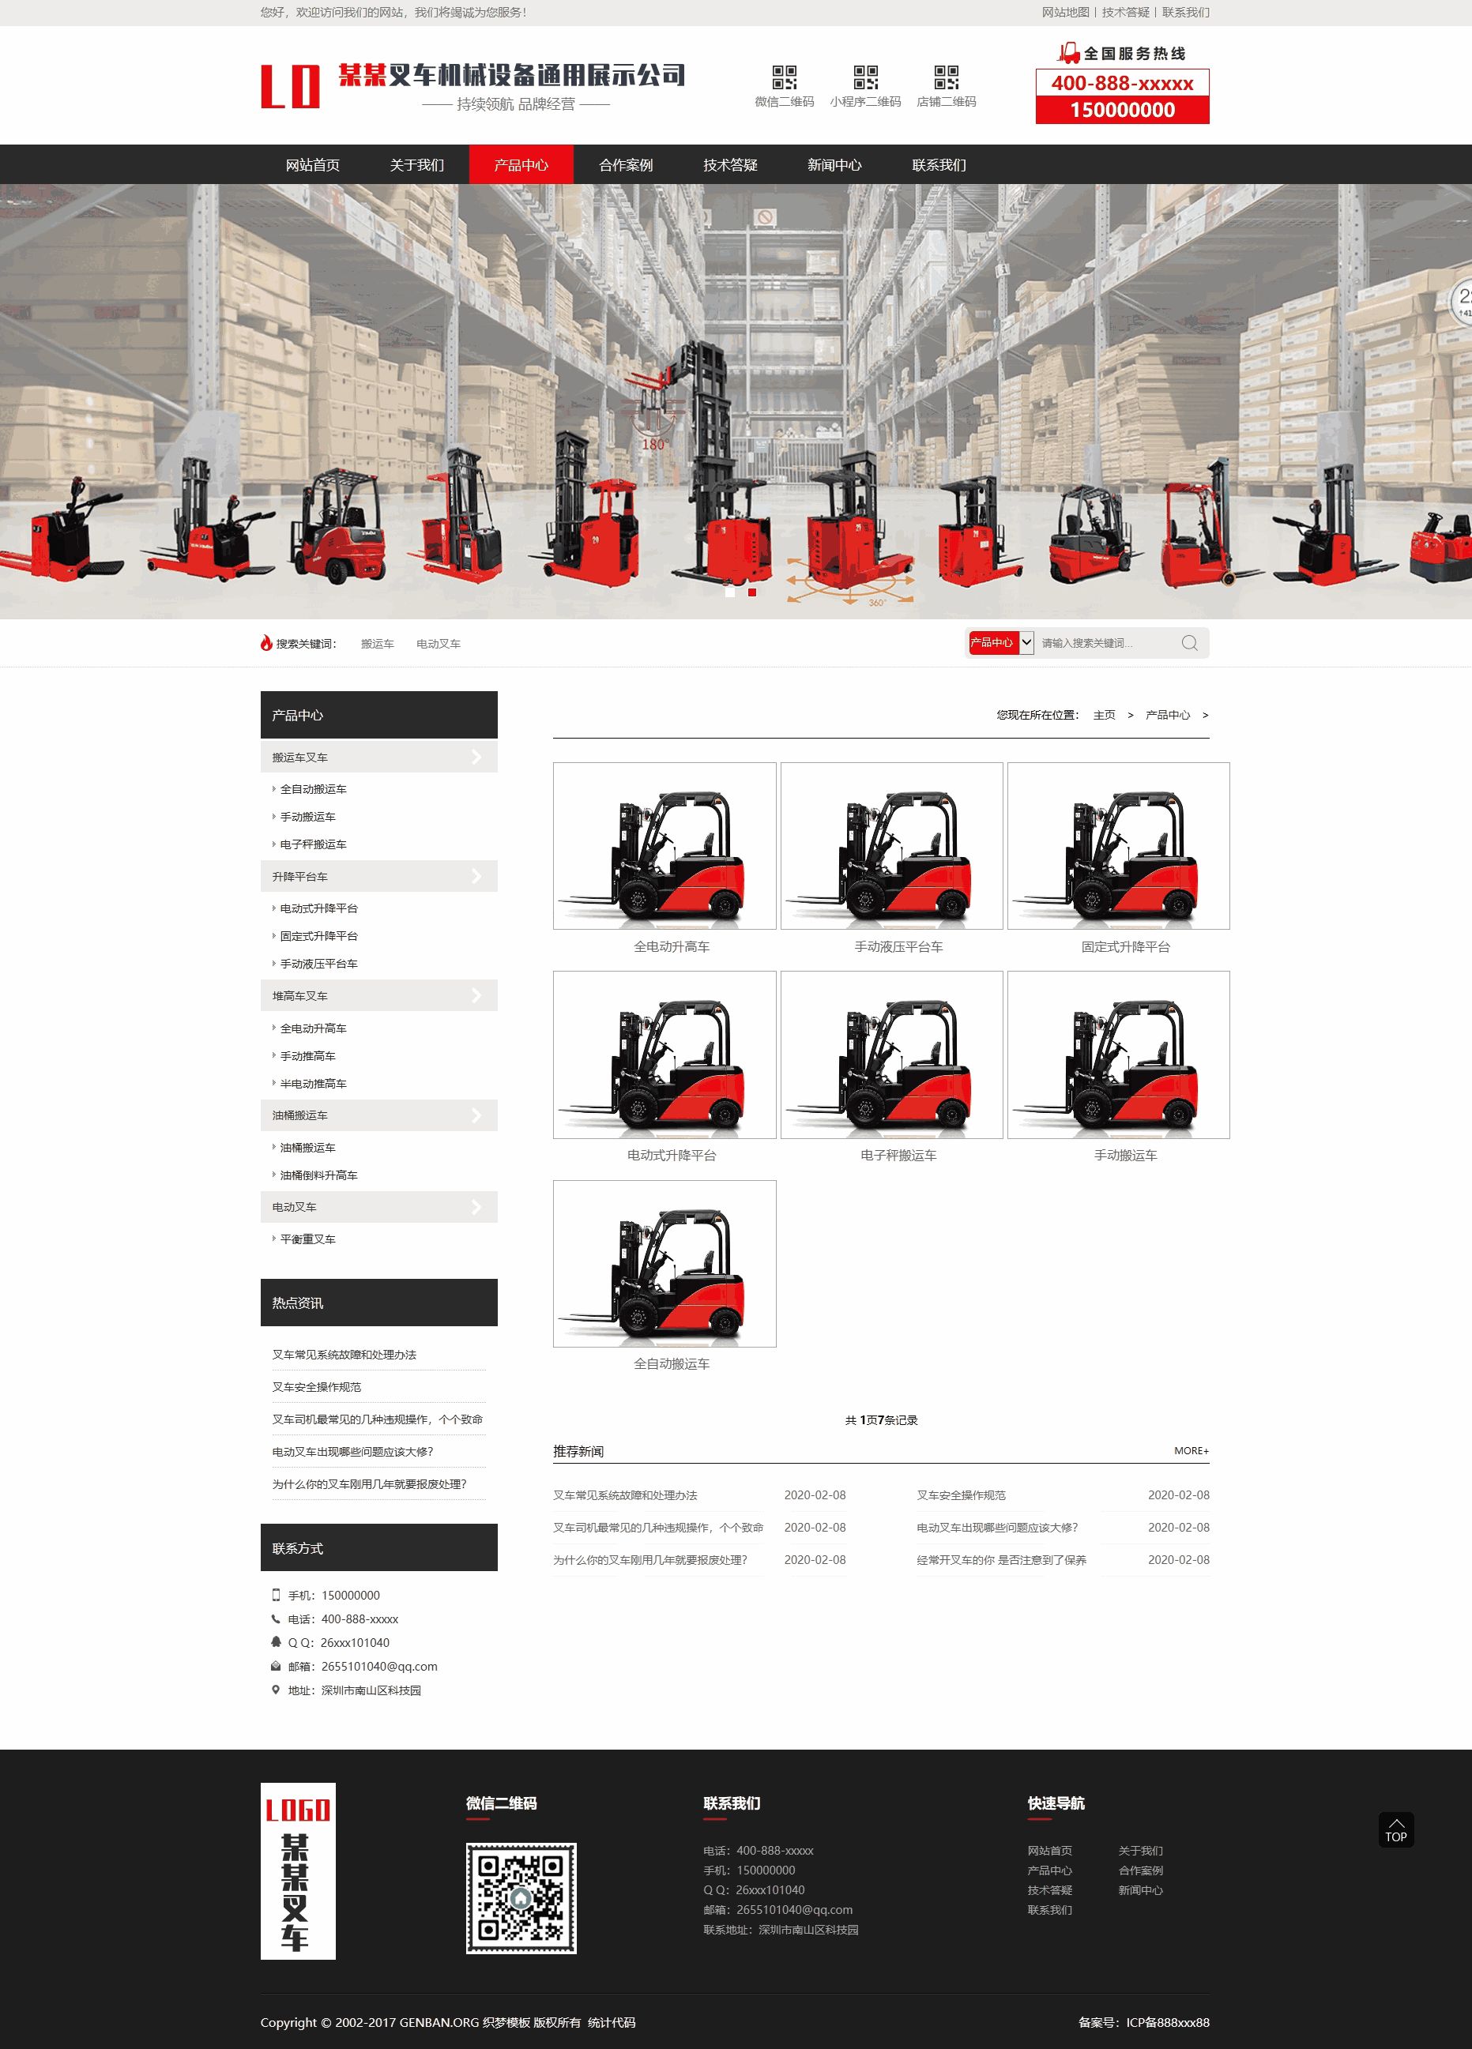The width and height of the screenshot is (1472, 2049).
Task: Open the 全电动升高车 product thumbnail
Action: click(664, 846)
